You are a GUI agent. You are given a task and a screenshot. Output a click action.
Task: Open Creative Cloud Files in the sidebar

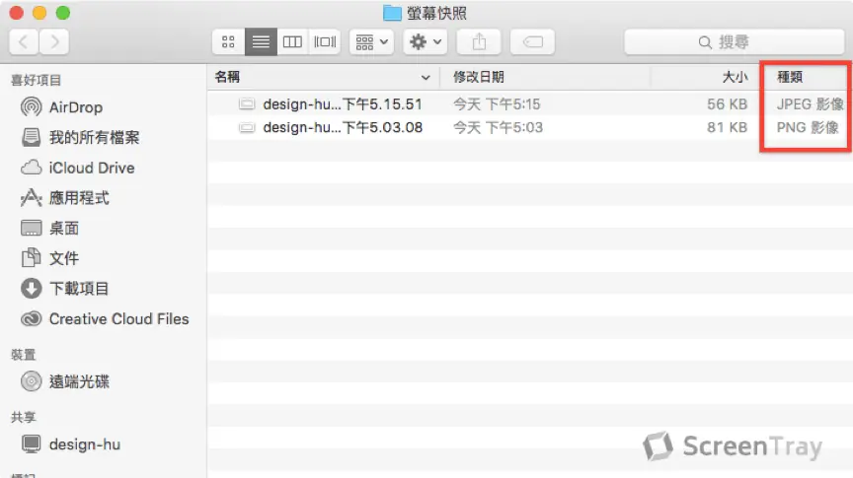(118, 319)
